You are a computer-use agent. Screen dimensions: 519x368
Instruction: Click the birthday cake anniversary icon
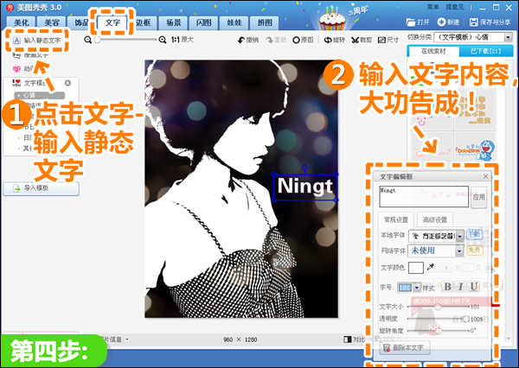pyautogui.click(x=332, y=19)
